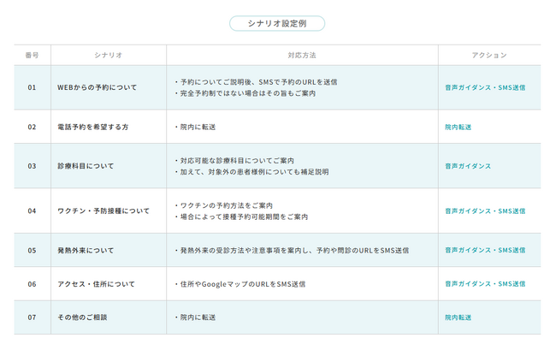Select the WEBからの予約について scenario
Image resolution: width=556 pixels, height=350 pixels.
(x=97, y=87)
